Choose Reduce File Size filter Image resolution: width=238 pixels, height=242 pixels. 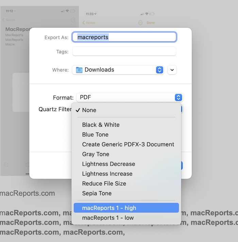126,183
